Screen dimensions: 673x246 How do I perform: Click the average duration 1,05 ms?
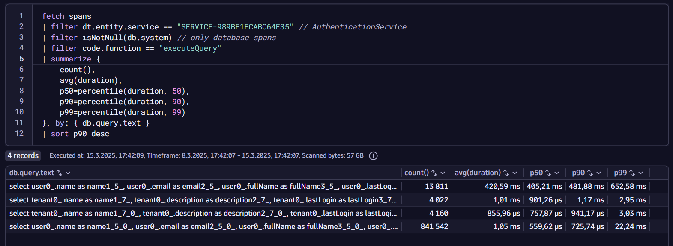click(x=507, y=226)
